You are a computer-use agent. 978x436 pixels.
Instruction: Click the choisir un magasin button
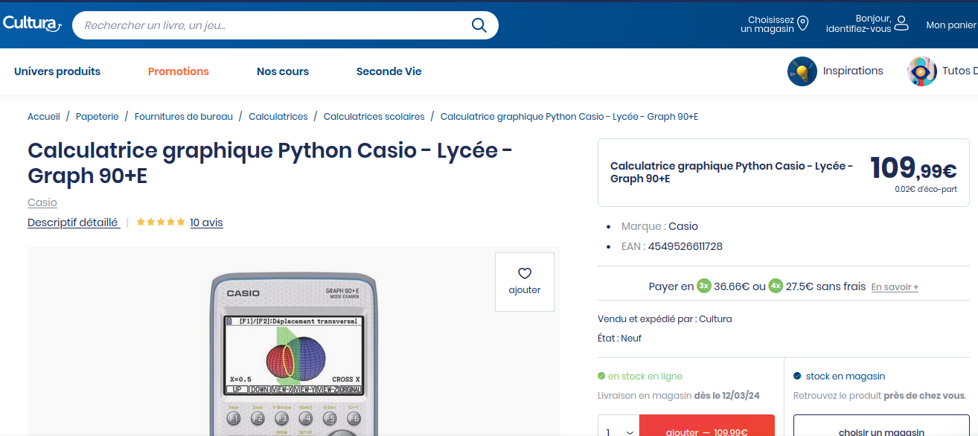[881, 427]
